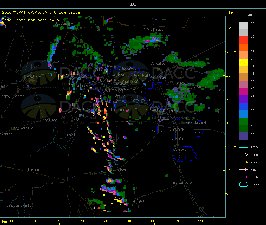Click the '100' tick on bottom km axis
Screen dimensions: 266x225
[153, 221]
